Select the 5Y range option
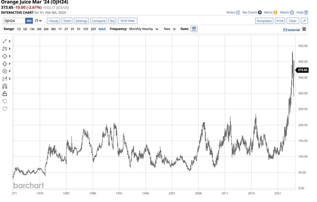This screenshot has height=202, width=317. pos(79,29)
